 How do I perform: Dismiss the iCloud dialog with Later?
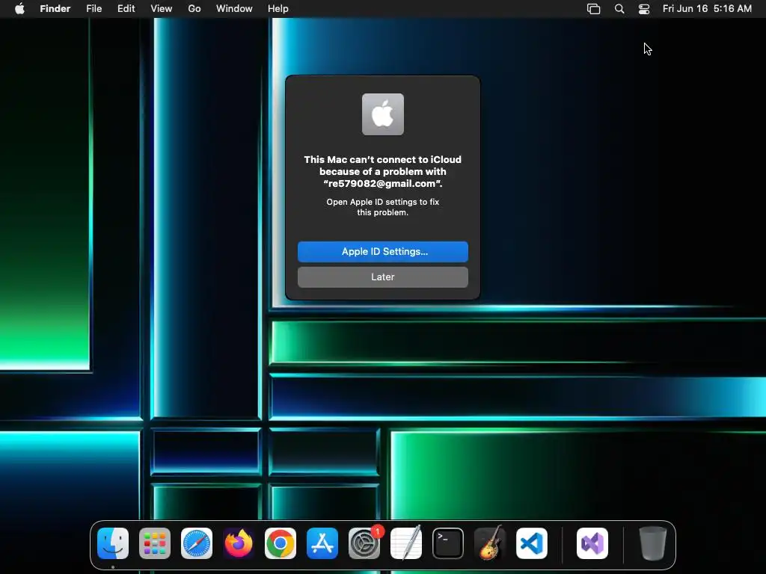coord(382,277)
